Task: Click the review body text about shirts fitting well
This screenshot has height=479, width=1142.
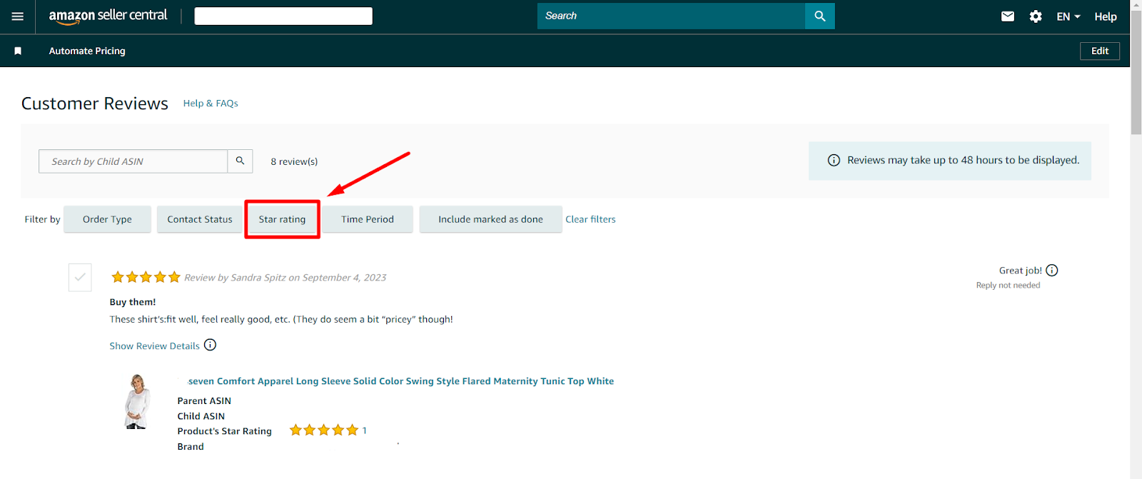Action: coord(281,319)
